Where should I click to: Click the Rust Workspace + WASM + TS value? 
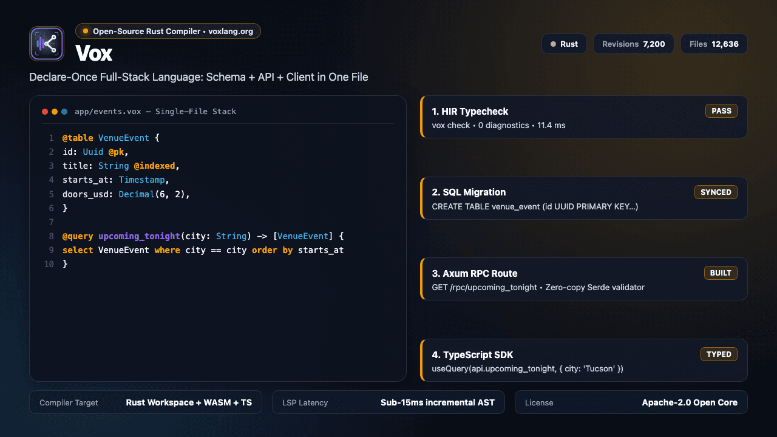tap(189, 402)
